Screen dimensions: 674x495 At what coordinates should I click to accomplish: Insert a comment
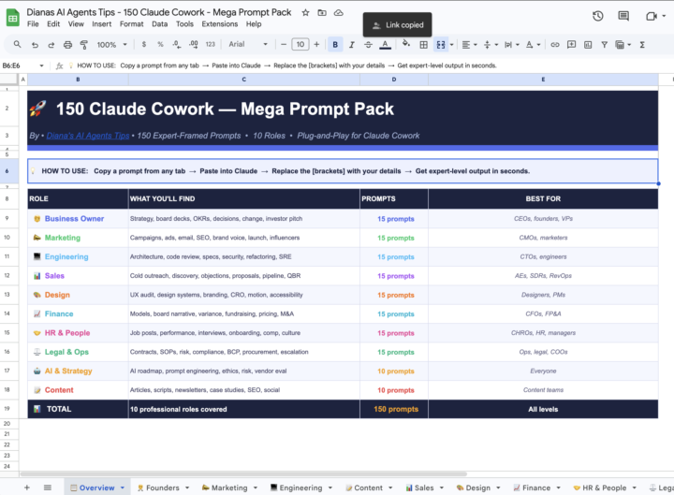[x=571, y=45]
